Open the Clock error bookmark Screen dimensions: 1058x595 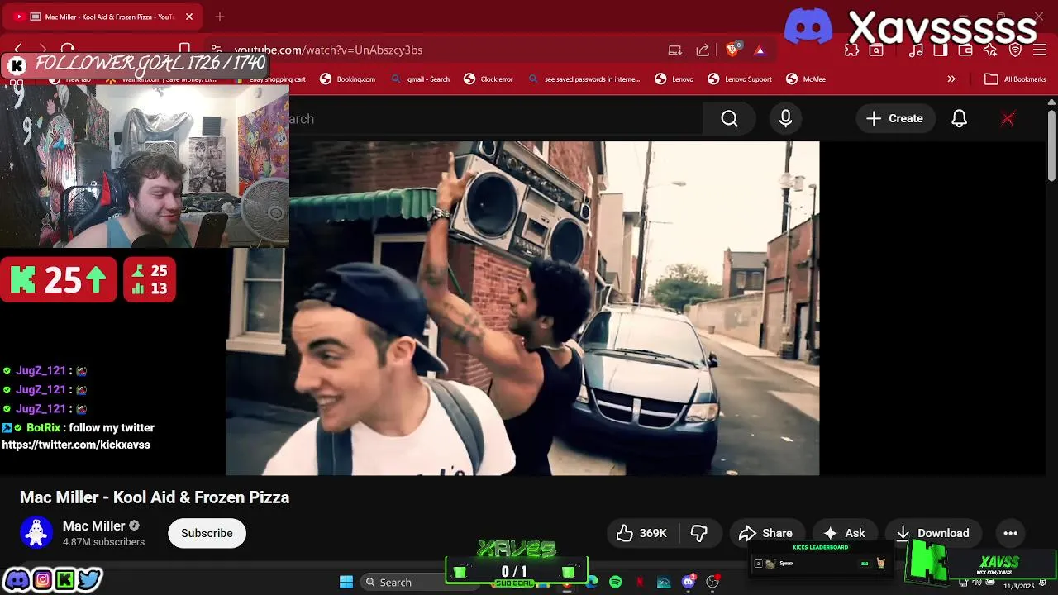point(488,79)
